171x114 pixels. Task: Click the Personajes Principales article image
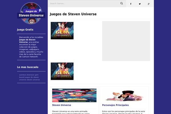click(124, 95)
